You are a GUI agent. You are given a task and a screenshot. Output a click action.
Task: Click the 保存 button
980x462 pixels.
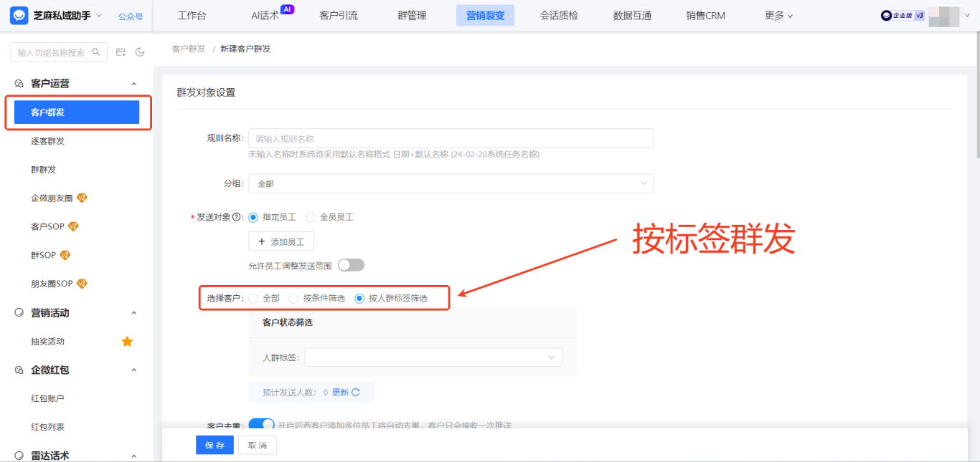point(215,445)
